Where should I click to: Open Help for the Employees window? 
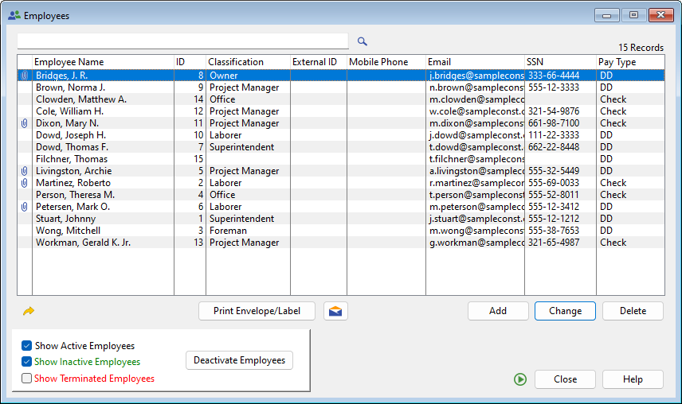(x=633, y=379)
